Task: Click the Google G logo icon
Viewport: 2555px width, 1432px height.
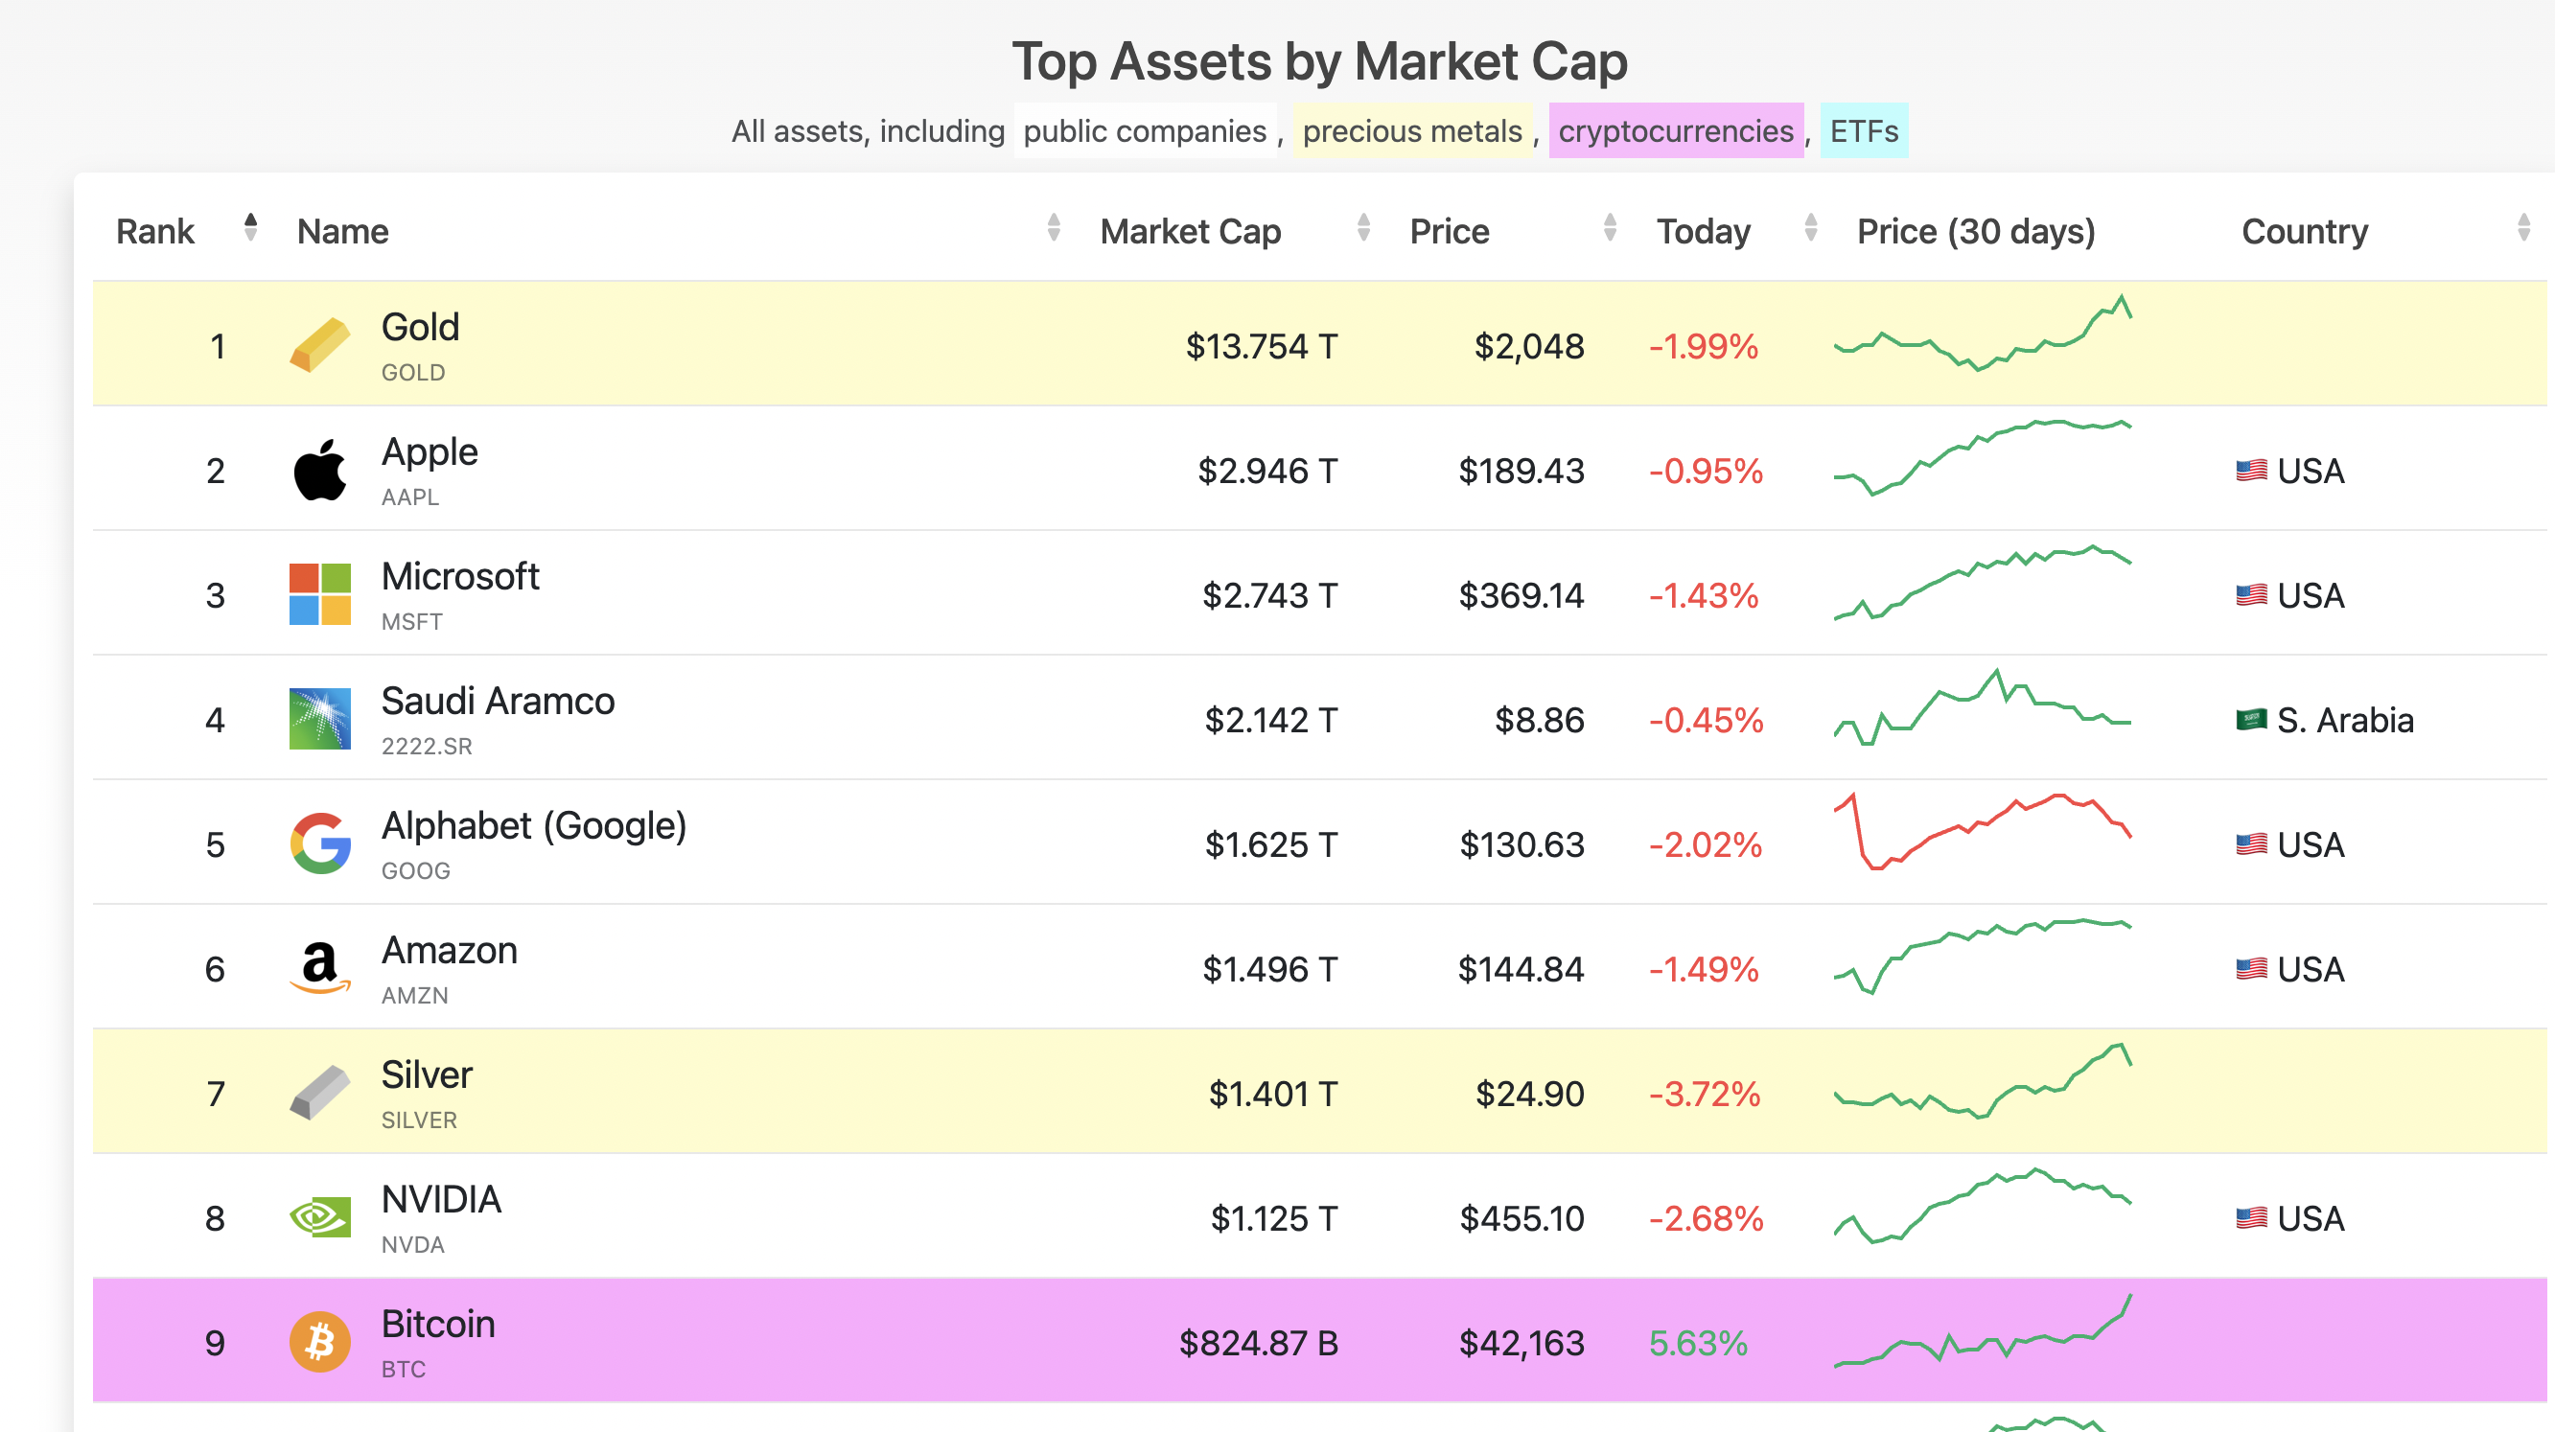Action: tap(319, 843)
